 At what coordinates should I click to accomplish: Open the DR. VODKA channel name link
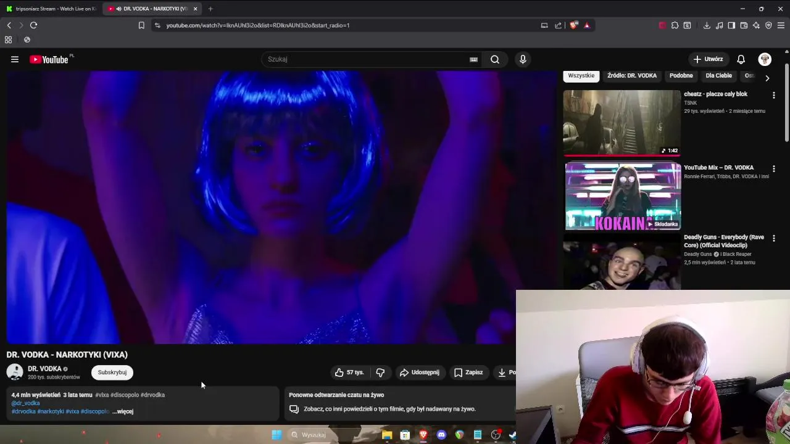[44, 369]
